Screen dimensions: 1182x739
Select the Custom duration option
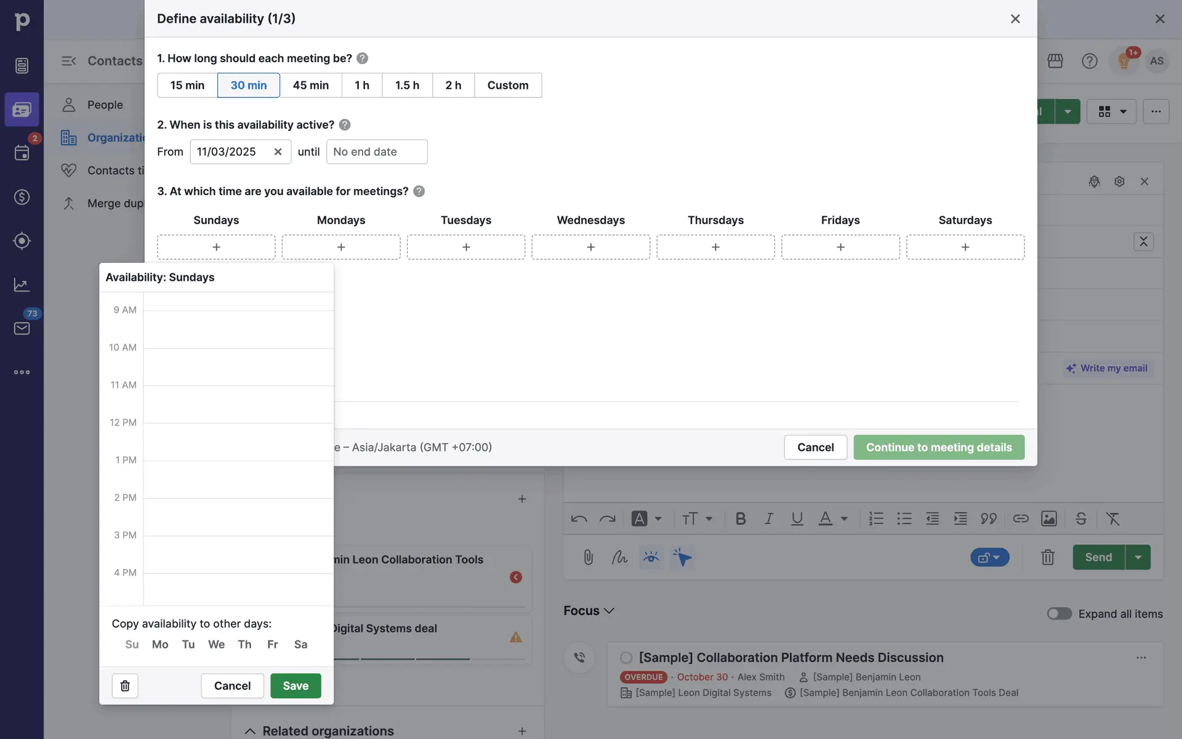click(x=507, y=85)
